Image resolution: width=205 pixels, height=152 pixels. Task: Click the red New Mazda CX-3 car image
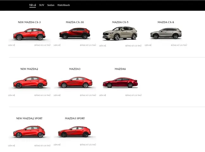pyautogui.click(x=29, y=34)
